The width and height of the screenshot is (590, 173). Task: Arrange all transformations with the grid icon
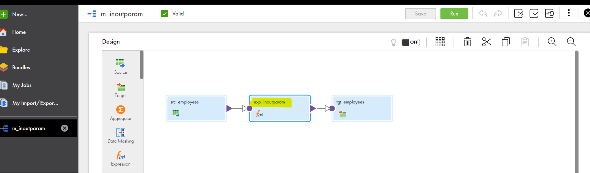tap(440, 42)
